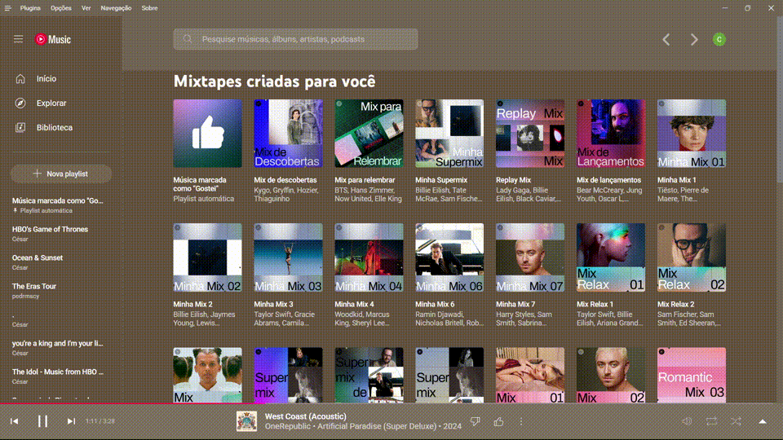Open the Minha Mix 03 cover

[288, 257]
